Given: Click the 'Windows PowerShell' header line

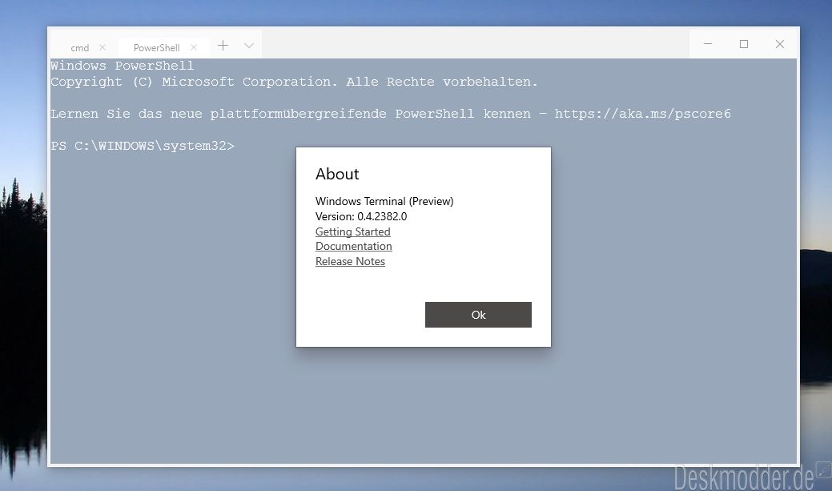Looking at the screenshot, I should tap(122, 66).
